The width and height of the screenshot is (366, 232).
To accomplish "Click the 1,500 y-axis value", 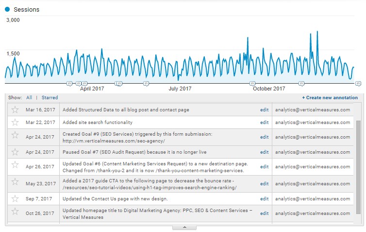I will point(13,54).
